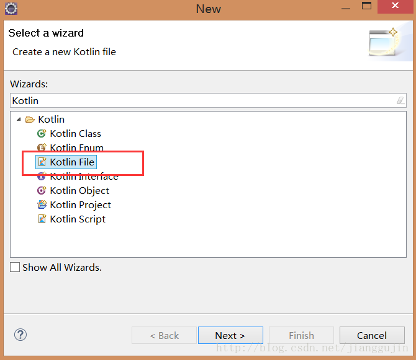Click the Kotlin Class wizard icon

[x=42, y=133]
